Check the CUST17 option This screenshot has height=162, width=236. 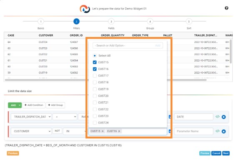click(x=95, y=76)
